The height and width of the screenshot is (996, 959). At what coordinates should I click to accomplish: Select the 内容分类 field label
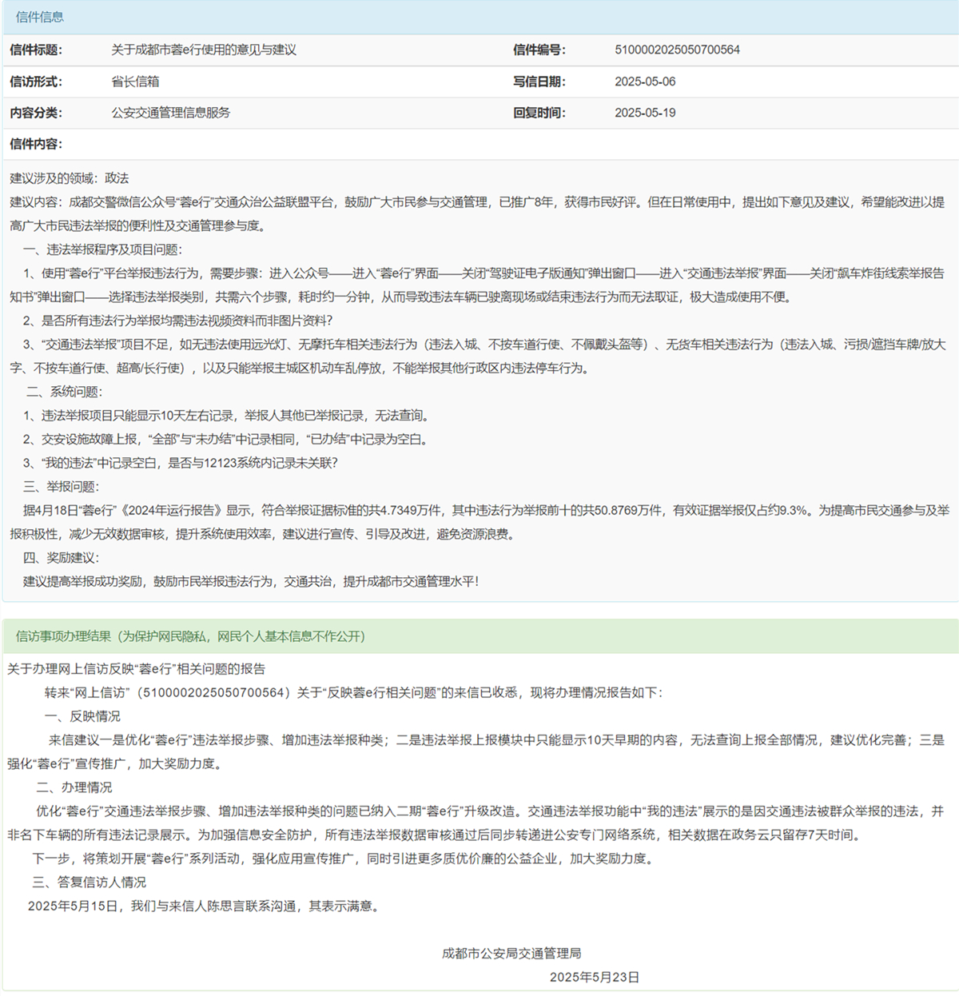pos(36,113)
